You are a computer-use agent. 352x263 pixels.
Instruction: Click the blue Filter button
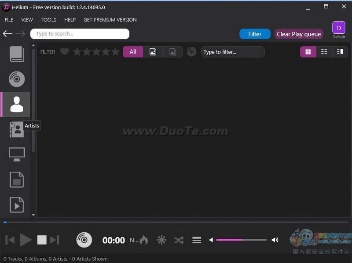click(255, 34)
